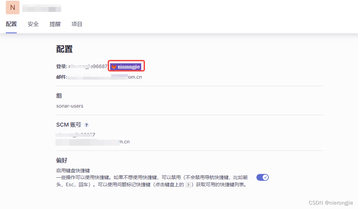The width and height of the screenshot is (358, 209).
Task: Click the ? help icon in shortcuts description
Action: click(x=188, y=185)
